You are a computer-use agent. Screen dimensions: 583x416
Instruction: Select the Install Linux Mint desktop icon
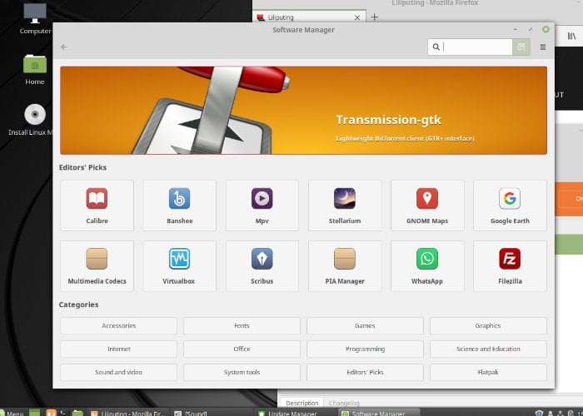click(x=32, y=120)
